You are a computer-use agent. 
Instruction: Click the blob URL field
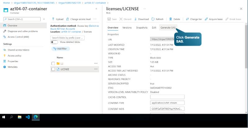(x=162, y=39)
